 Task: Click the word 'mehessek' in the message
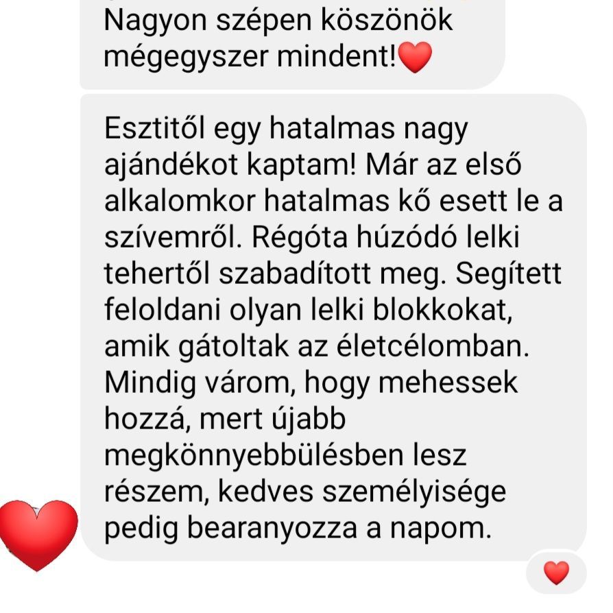coord(448,382)
